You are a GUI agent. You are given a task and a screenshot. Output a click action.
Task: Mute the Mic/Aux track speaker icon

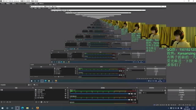click(x=132, y=94)
